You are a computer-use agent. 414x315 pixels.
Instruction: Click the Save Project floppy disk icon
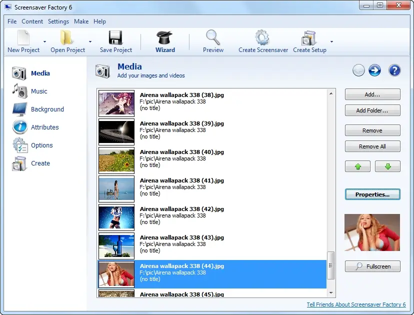click(x=115, y=38)
